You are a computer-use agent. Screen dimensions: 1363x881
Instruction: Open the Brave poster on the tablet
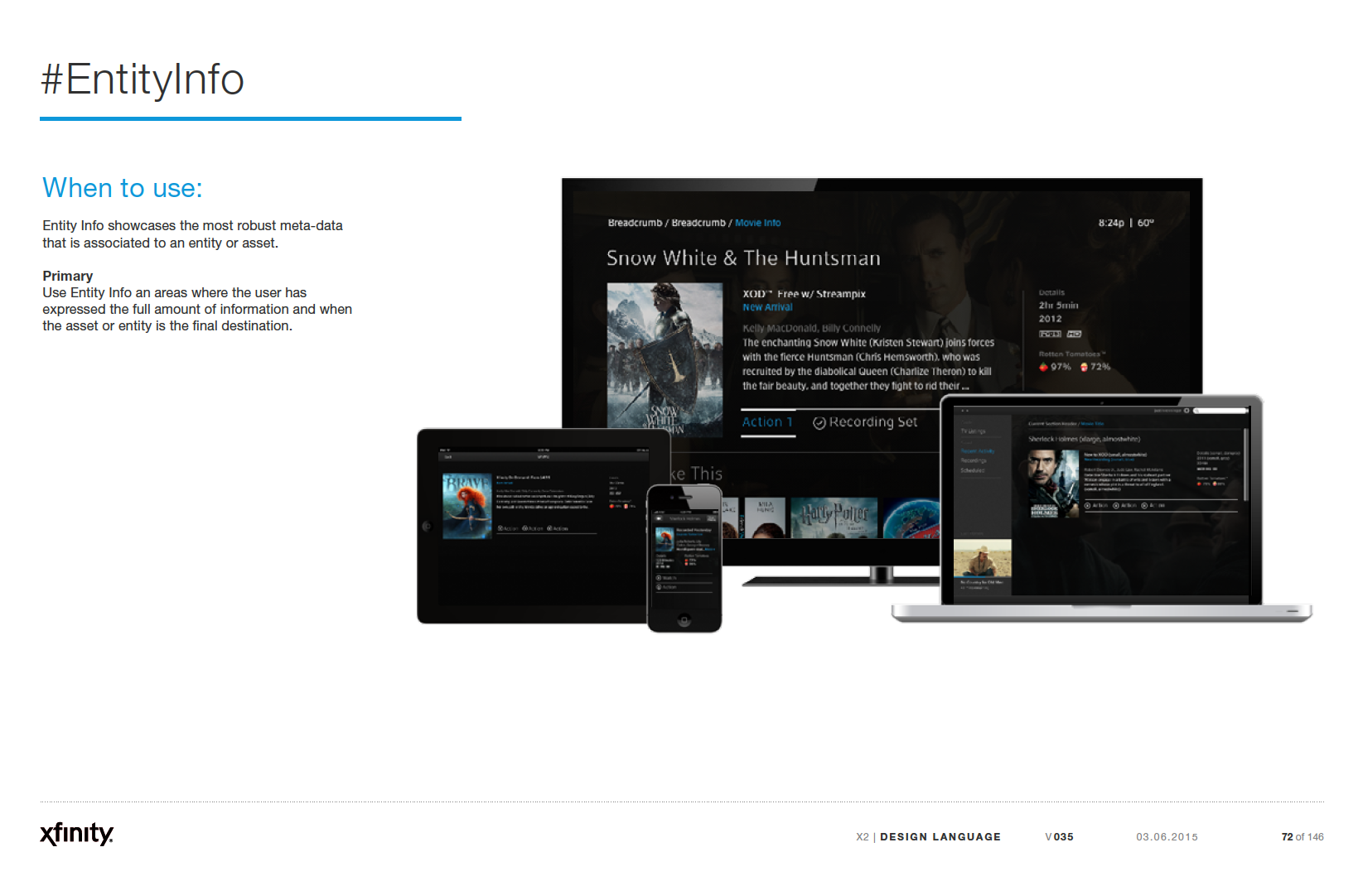pyautogui.click(x=467, y=506)
